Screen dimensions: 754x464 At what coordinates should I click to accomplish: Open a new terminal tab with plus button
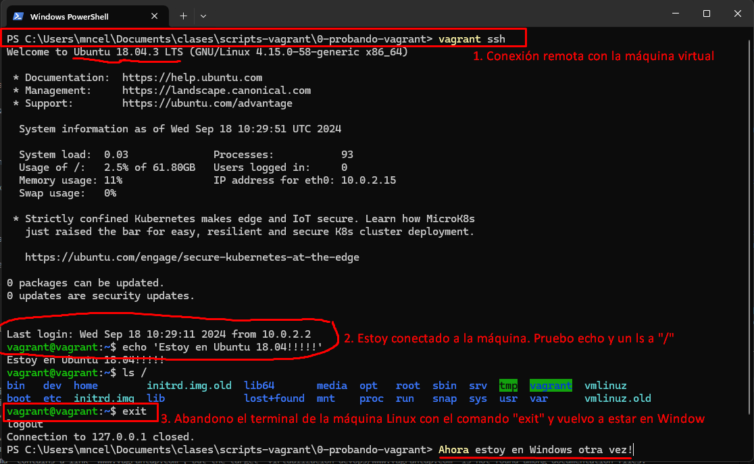(x=184, y=16)
